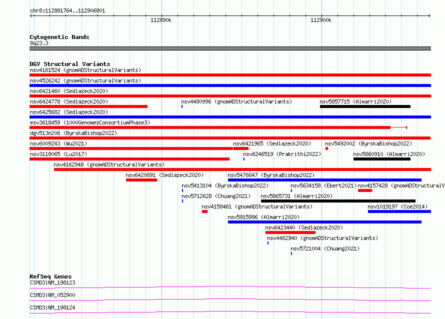The height and width of the screenshot is (319, 445).
Task: Select the nsv5712628 (Chuang2021) label
Action: (x=216, y=196)
